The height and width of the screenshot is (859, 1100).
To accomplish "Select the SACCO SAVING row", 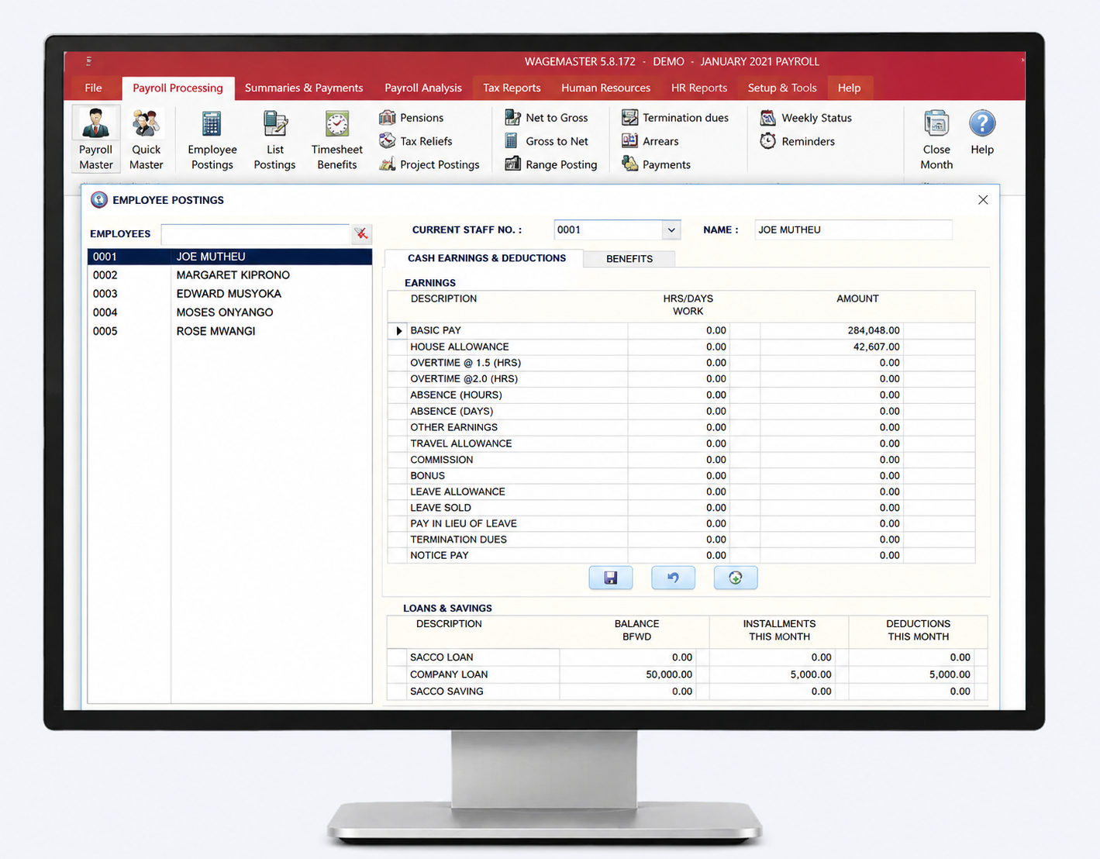I will tap(687, 692).
